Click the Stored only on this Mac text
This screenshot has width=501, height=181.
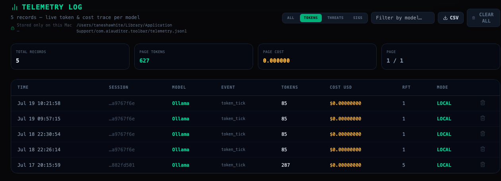pyautogui.click(x=44, y=25)
